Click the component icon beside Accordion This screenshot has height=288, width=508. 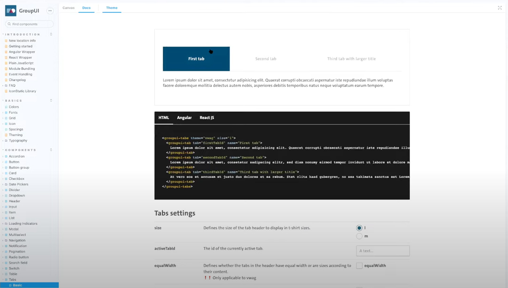6,157
